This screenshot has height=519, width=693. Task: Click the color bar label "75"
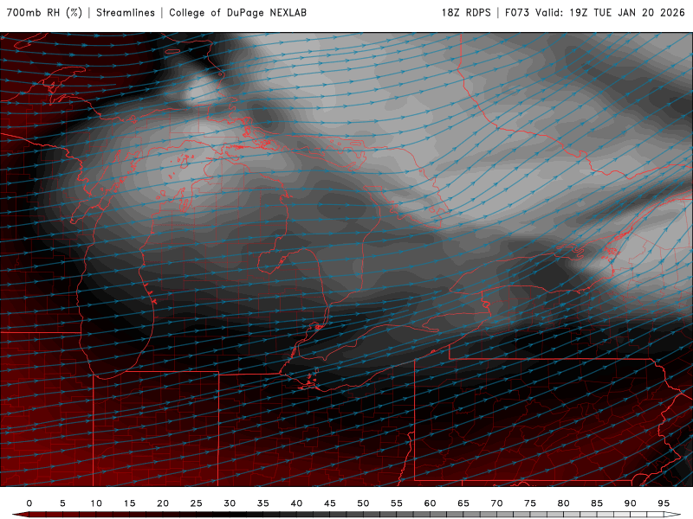pos(530,503)
